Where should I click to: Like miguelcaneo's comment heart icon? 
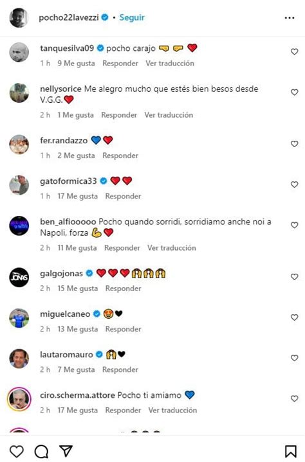click(x=294, y=317)
